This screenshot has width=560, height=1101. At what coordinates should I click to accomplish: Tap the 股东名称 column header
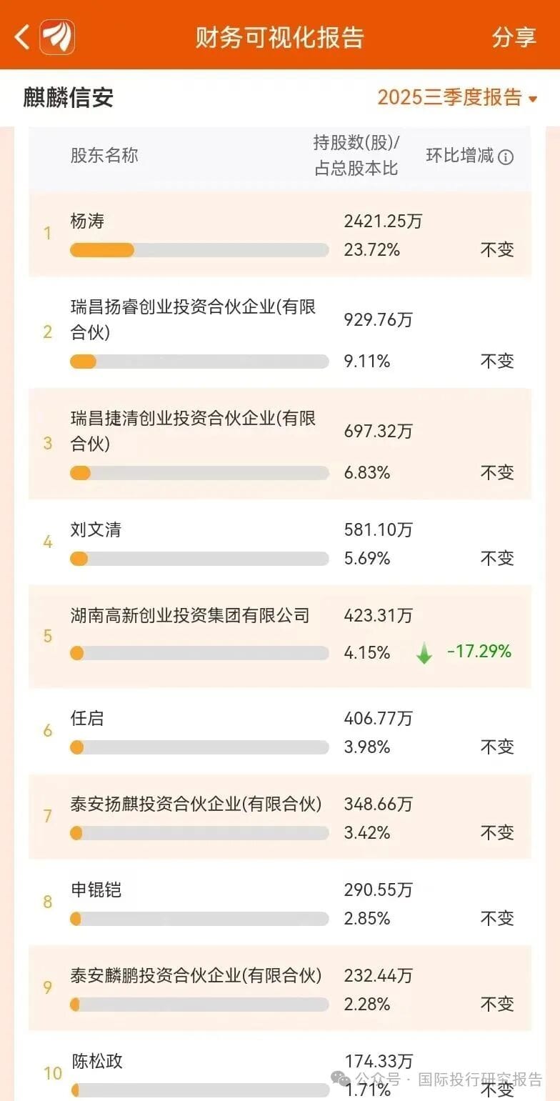tap(104, 156)
